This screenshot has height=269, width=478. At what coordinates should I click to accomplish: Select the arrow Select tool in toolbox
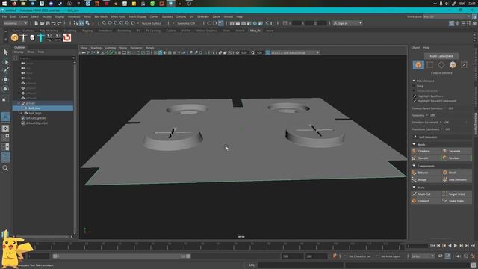coord(5,52)
